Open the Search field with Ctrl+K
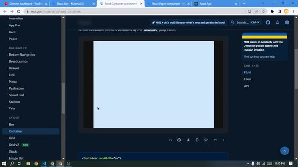The image size is (298, 167). click(x=245, y=23)
